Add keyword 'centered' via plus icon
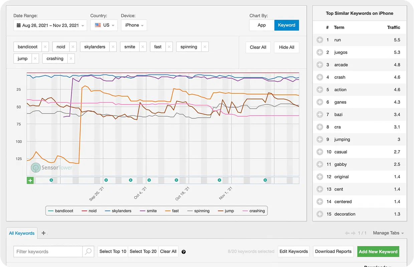Viewport: 414px width, 267px height. point(320,202)
